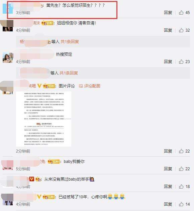Like the comment with 45 likes
The width and height of the screenshot is (194, 211).
[181, 12]
